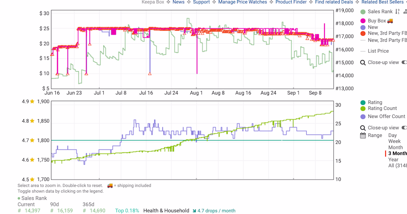Click the star icon beside 4.7 rating
The height and width of the screenshot is (214, 407).
[x=32, y=140]
